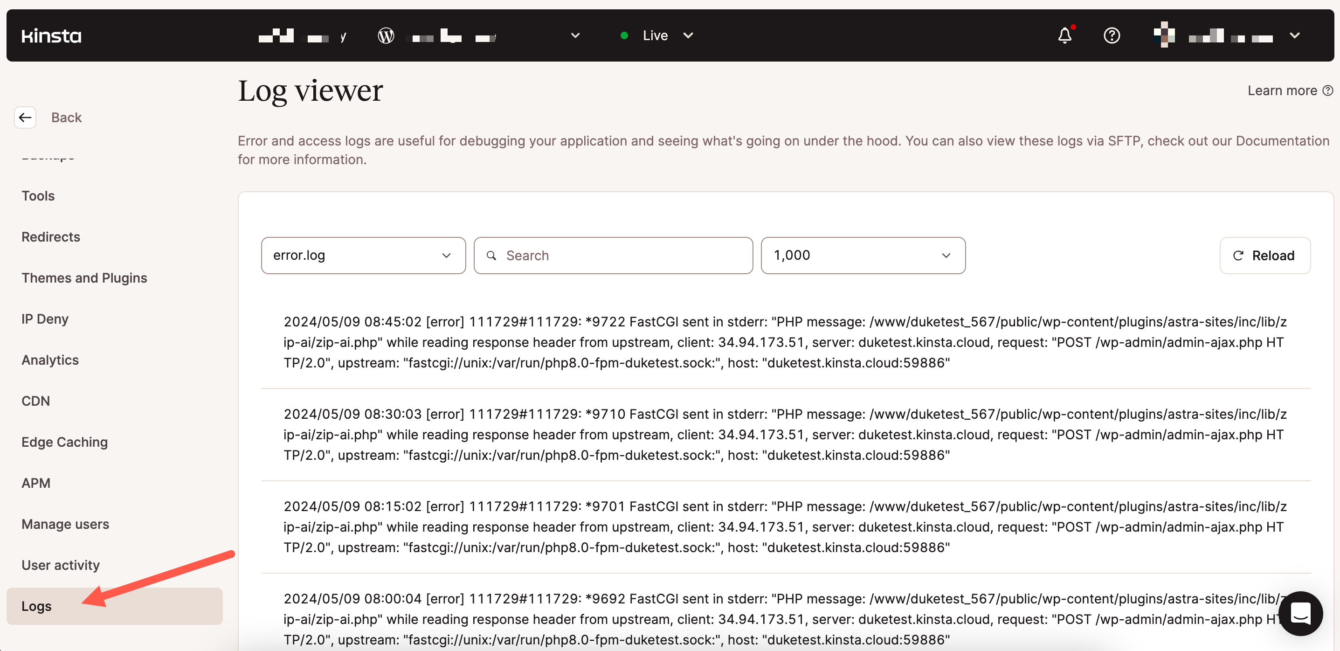Open the Redirects page
The width and height of the screenshot is (1340, 651).
(50, 237)
